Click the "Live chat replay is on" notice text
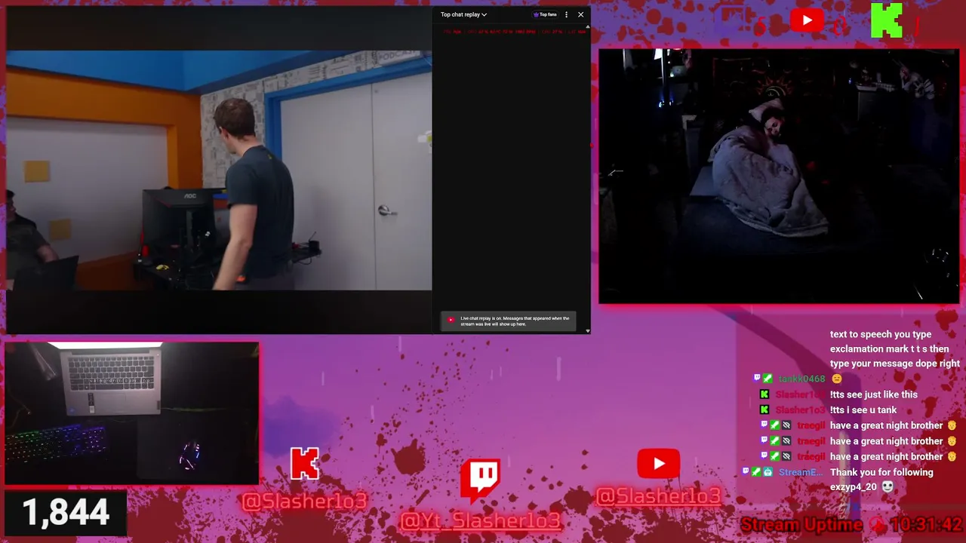 515,321
